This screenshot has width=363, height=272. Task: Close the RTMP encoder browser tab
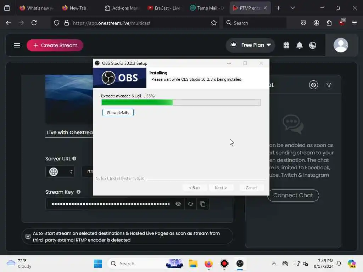tap(265, 8)
